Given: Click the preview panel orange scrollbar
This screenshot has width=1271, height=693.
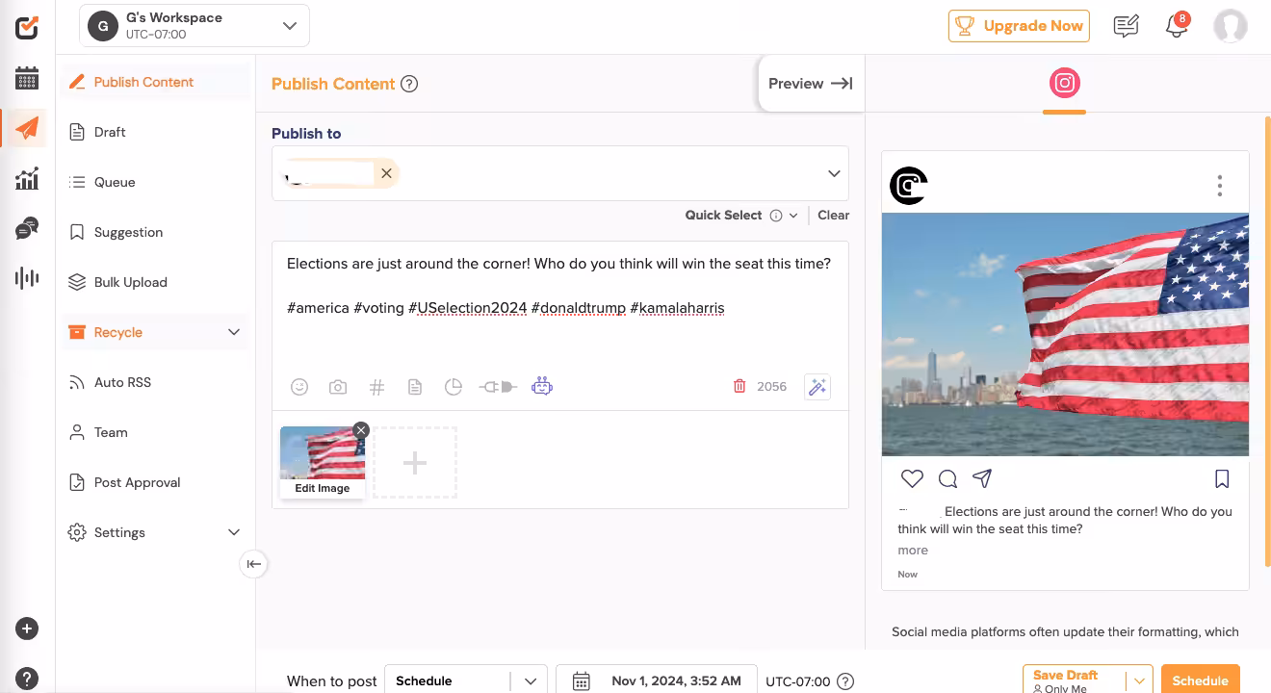Looking at the screenshot, I should 1267,342.
